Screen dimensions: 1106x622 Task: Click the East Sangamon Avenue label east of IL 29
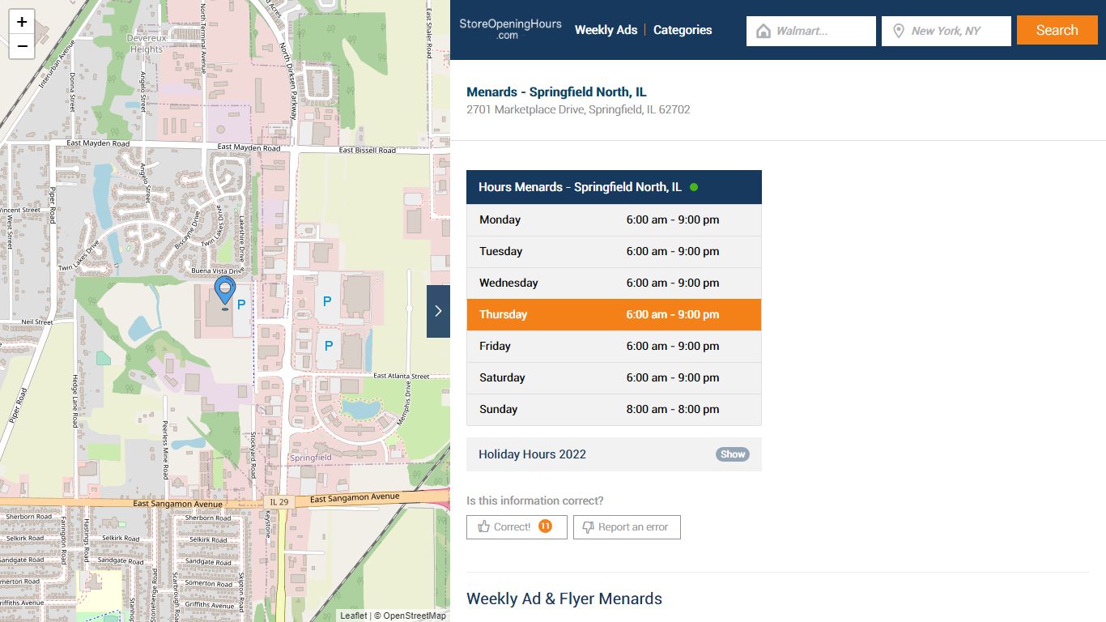point(355,497)
